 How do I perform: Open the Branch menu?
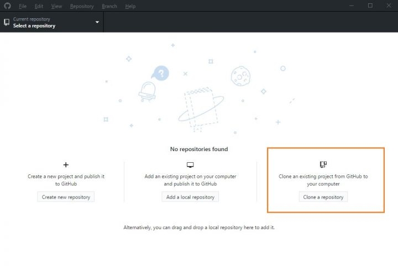[x=109, y=6]
